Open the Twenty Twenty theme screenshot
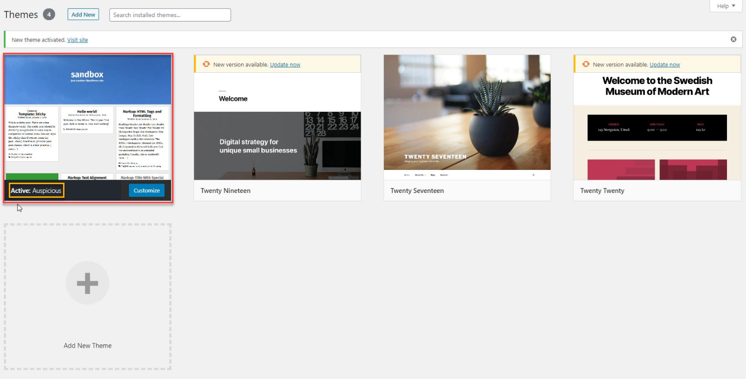746x379 pixels. (657, 126)
